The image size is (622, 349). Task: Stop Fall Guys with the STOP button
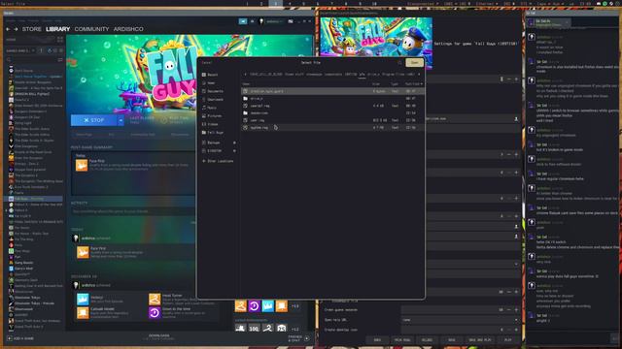click(94, 120)
